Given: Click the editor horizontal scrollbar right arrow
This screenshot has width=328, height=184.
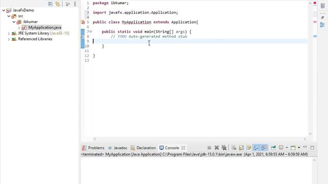Looking at the screenshot, I should [305, 139].
